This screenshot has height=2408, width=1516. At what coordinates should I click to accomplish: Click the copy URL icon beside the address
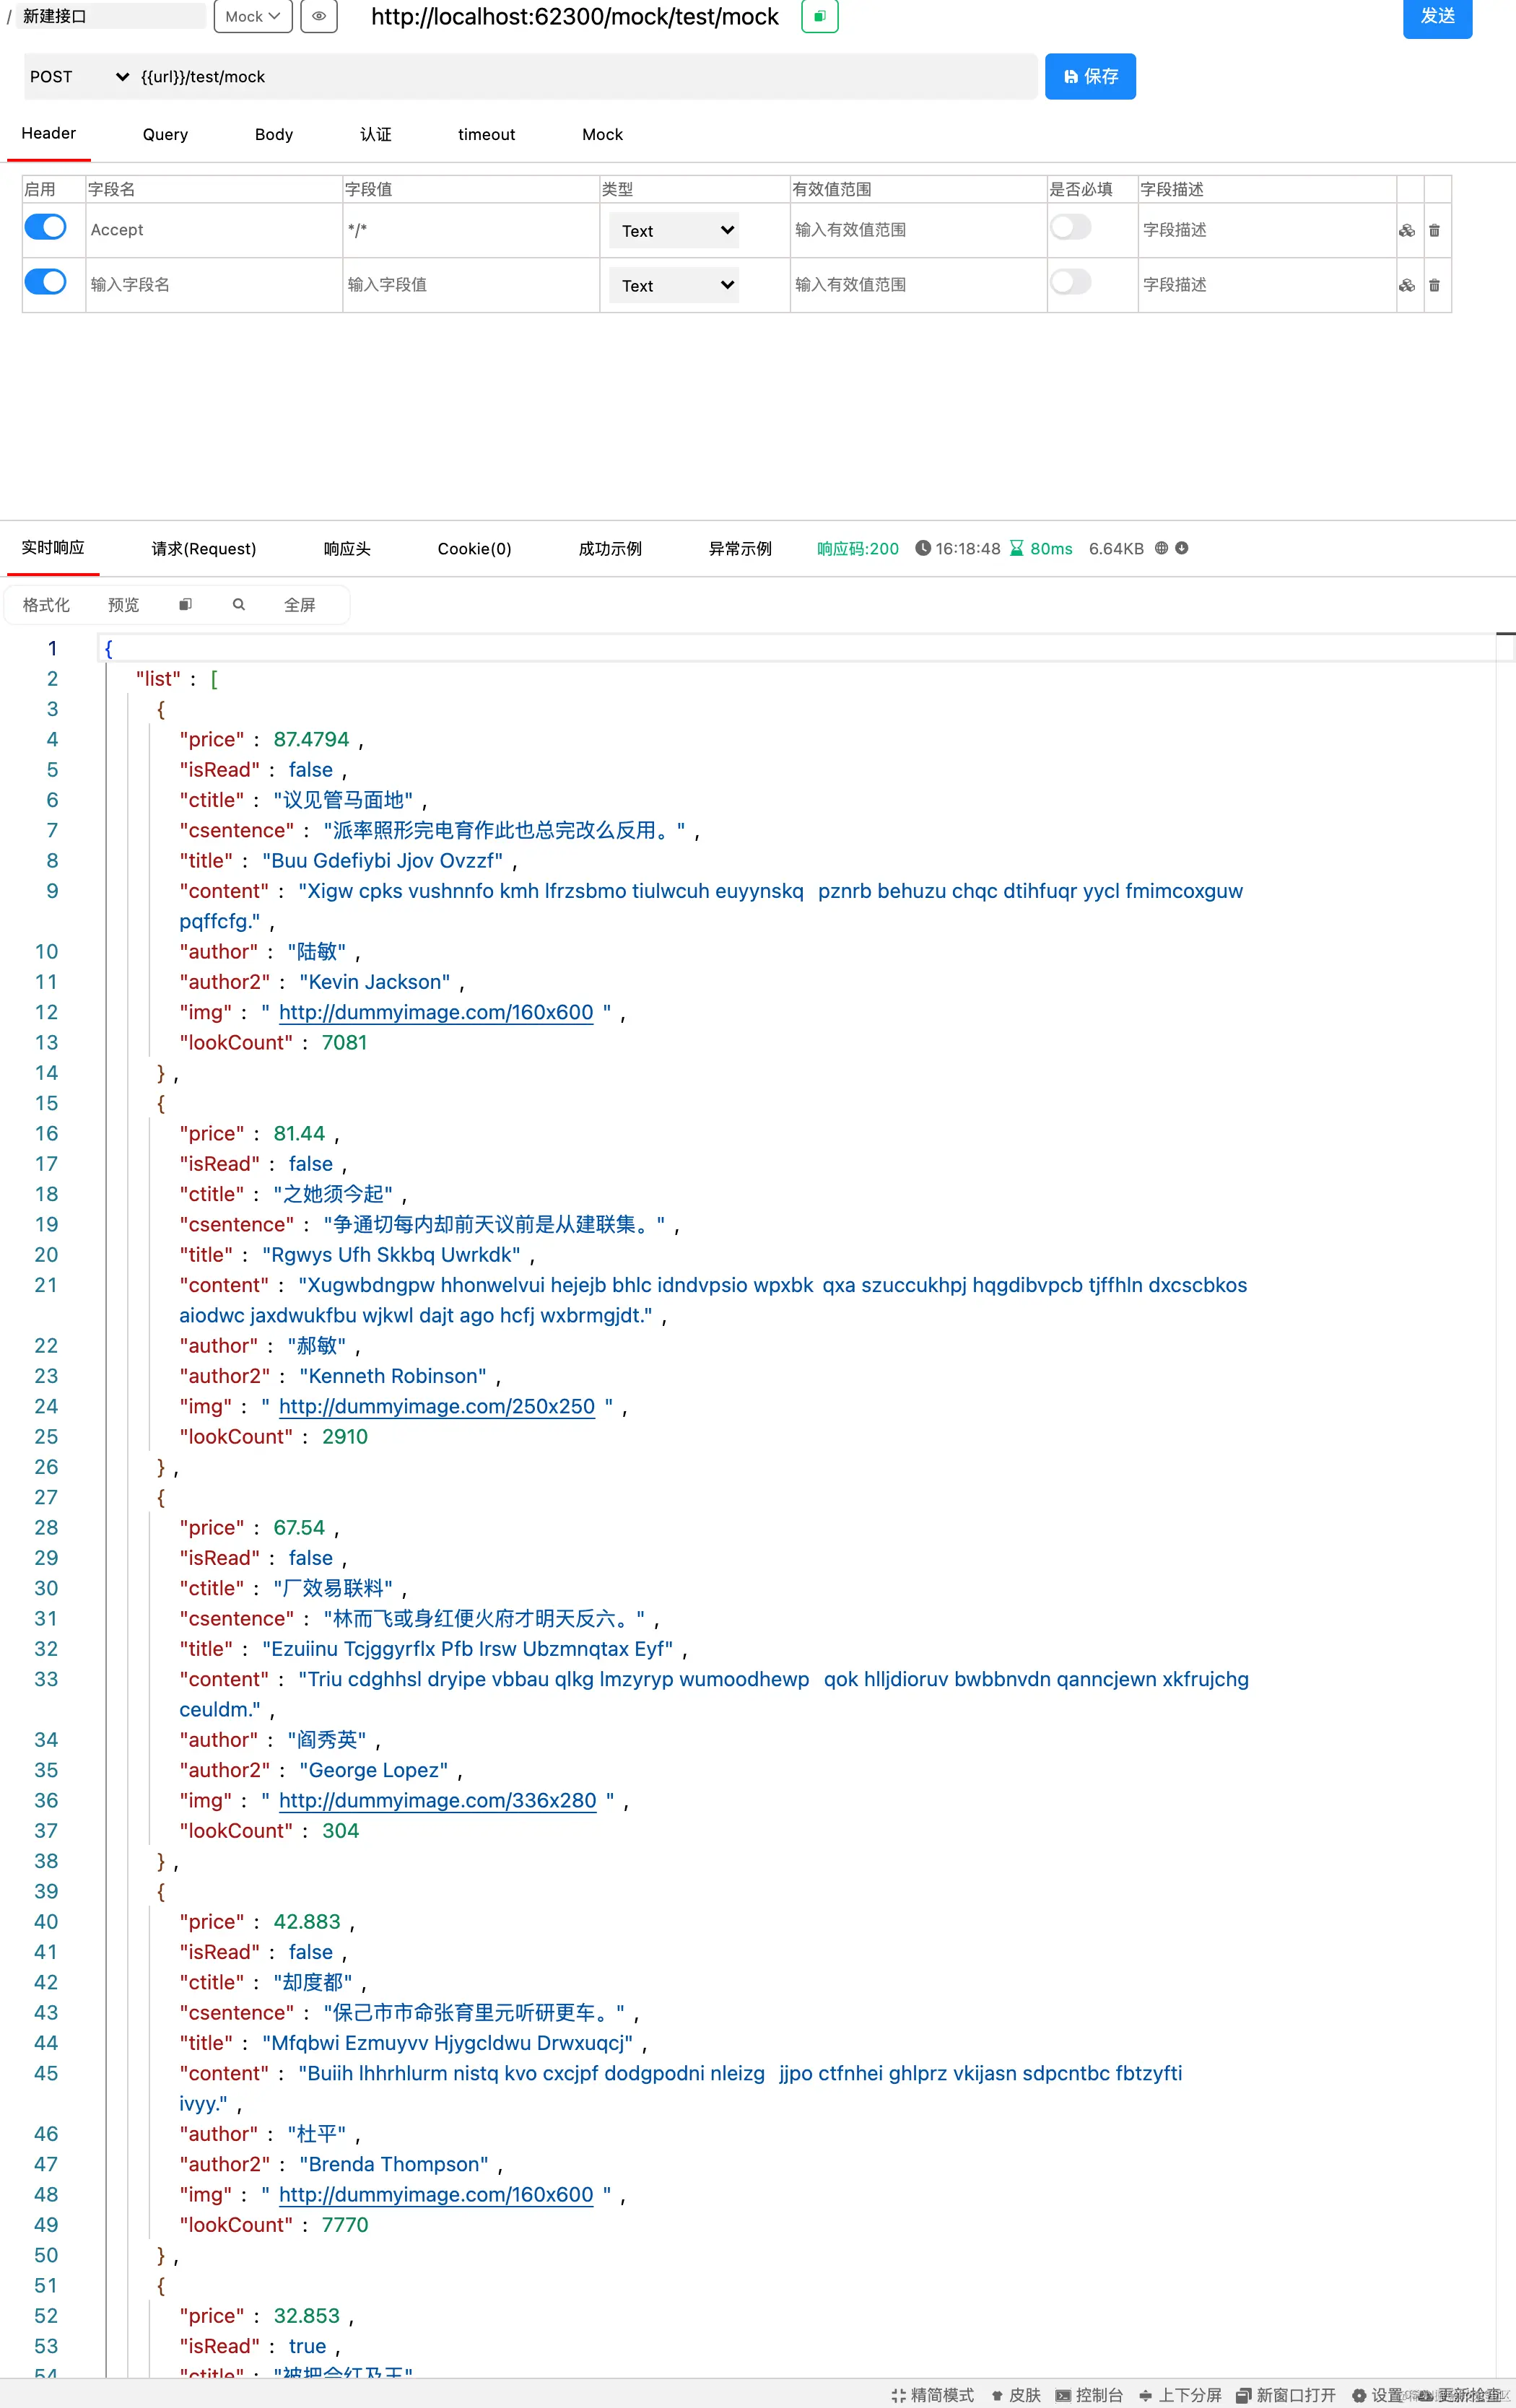[819, 16]
